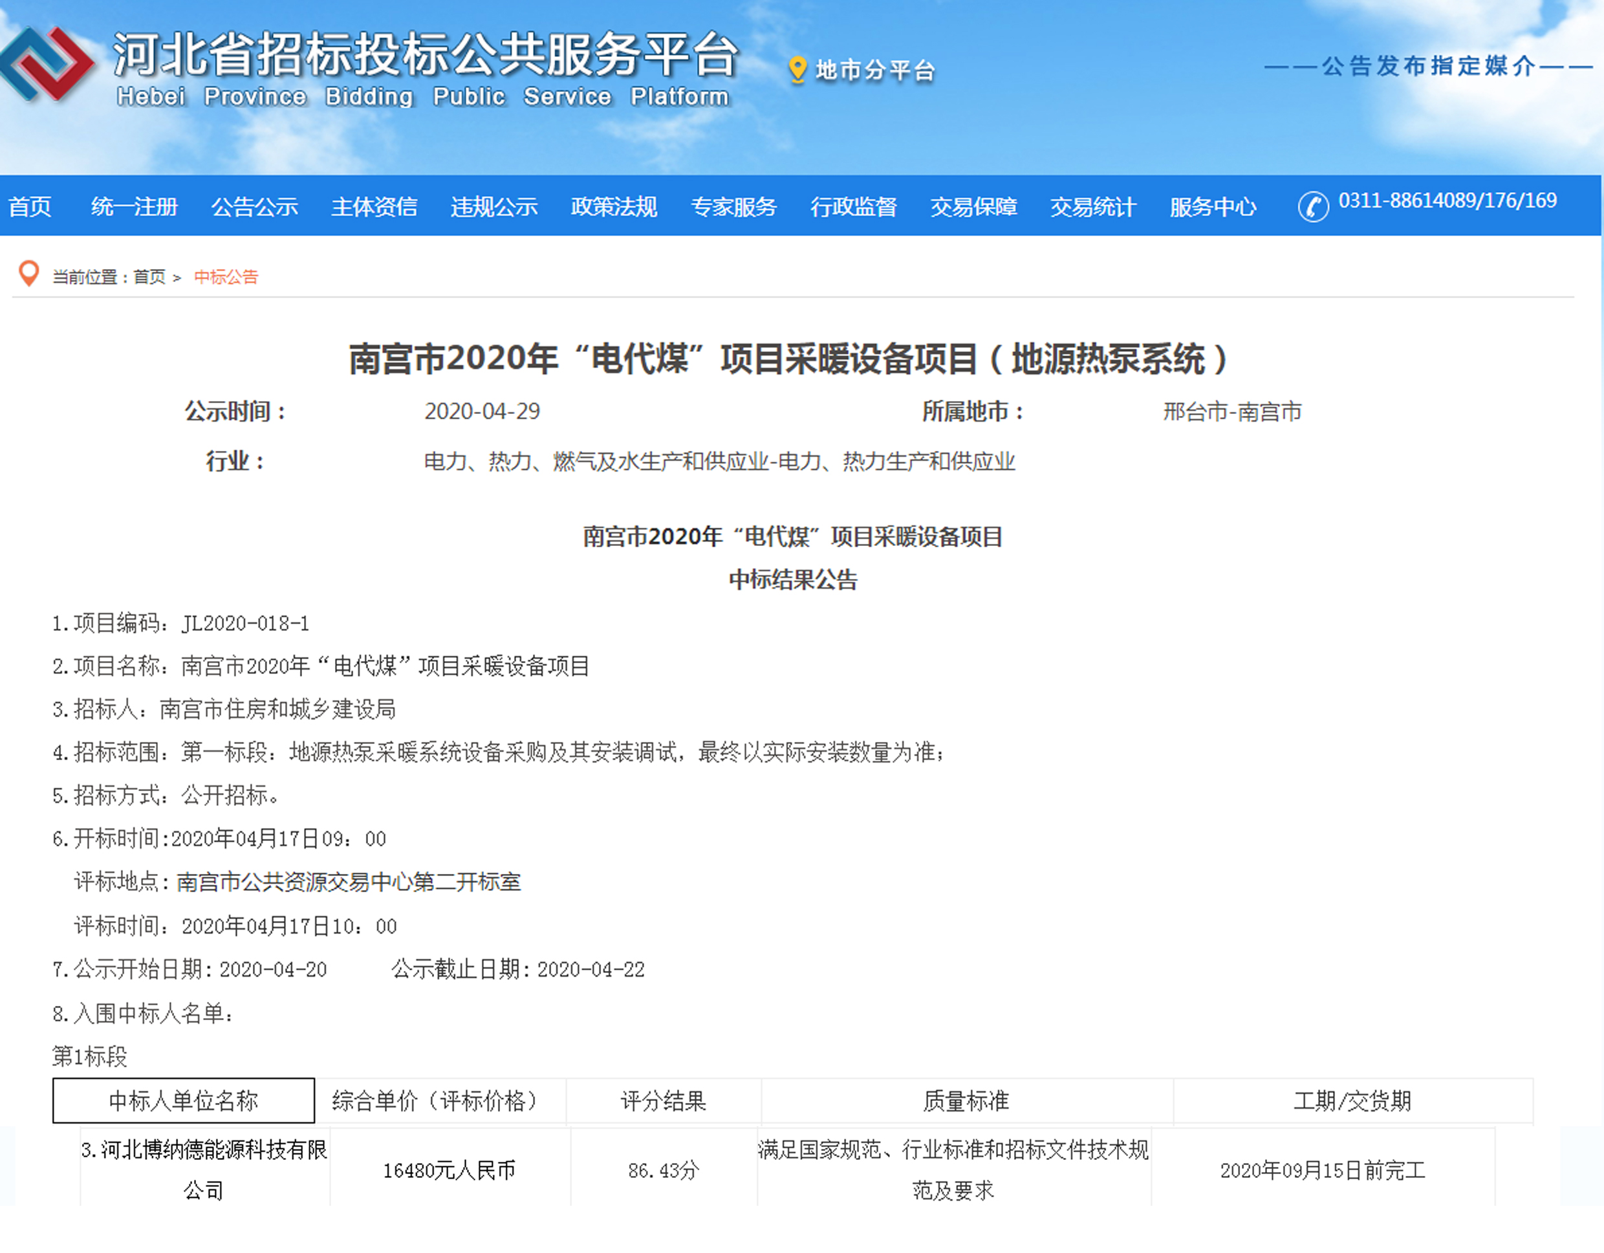
Task: Click the 公示截止日期 2020-04-22 text
Action: pyautogui.click(x=518, y=970)
